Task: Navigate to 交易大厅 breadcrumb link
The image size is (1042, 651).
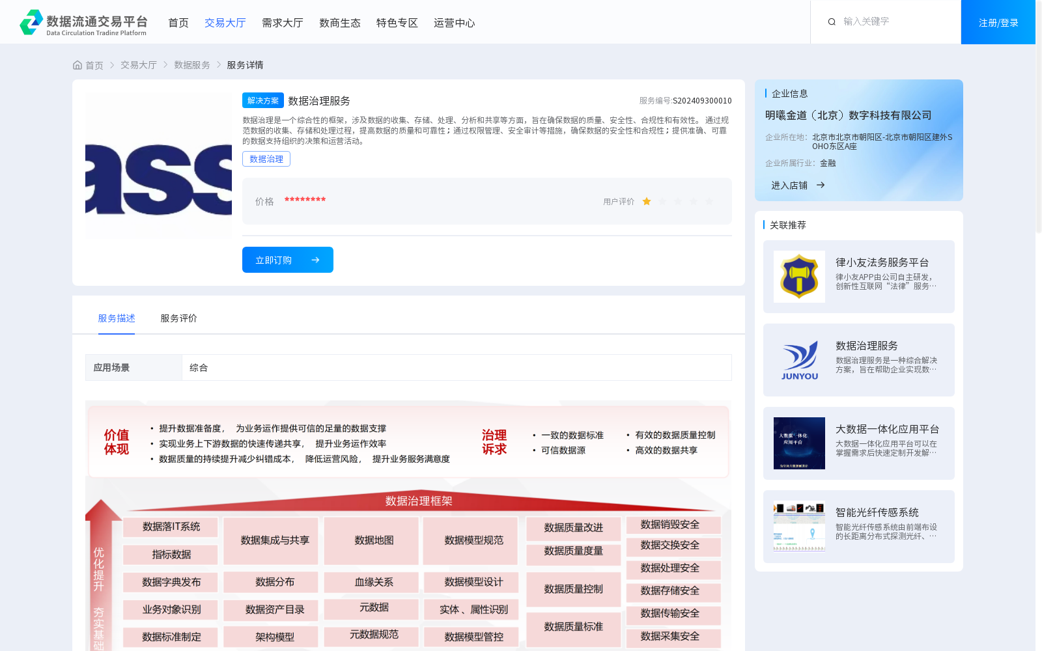Action: 139,65
